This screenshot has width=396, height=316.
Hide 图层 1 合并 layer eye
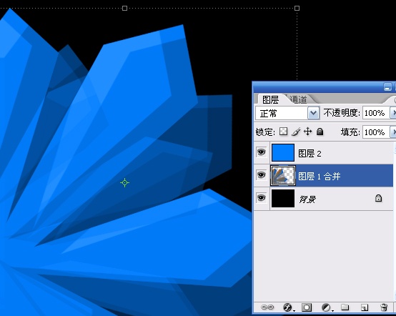pyautogui.click(x=262, y=175)
